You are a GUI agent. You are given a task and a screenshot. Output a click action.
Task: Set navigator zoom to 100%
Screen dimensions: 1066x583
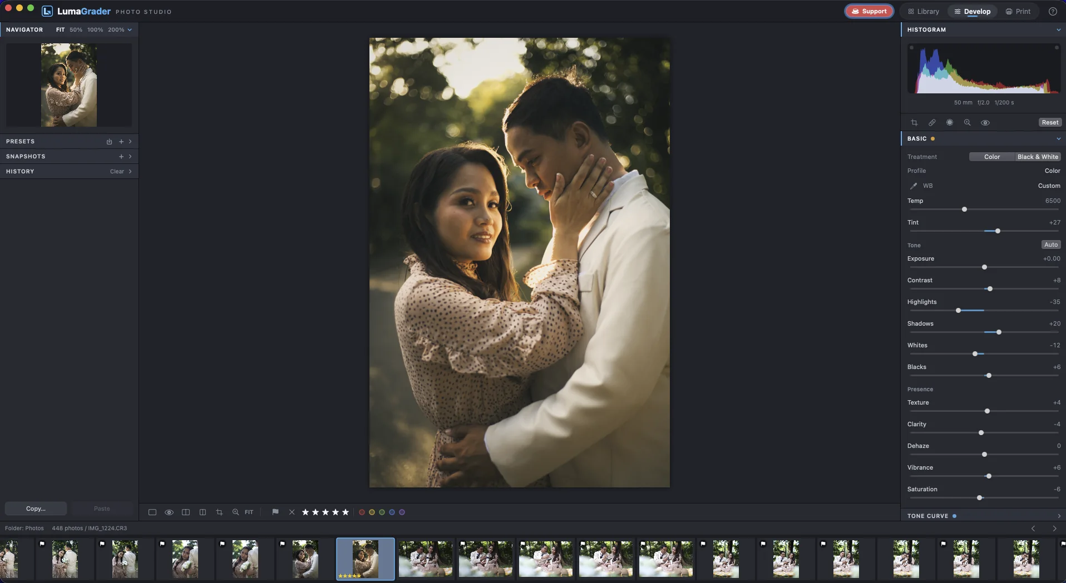(x=95, y=29)
